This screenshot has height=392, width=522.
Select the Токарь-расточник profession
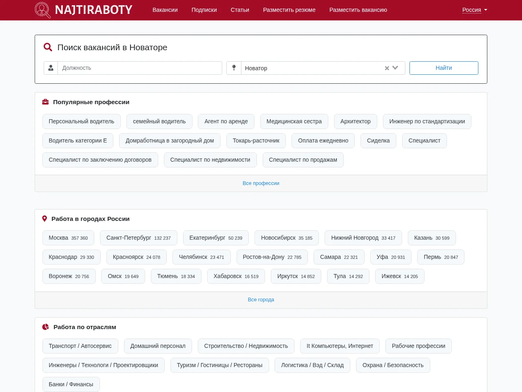(x=256, y=140)
